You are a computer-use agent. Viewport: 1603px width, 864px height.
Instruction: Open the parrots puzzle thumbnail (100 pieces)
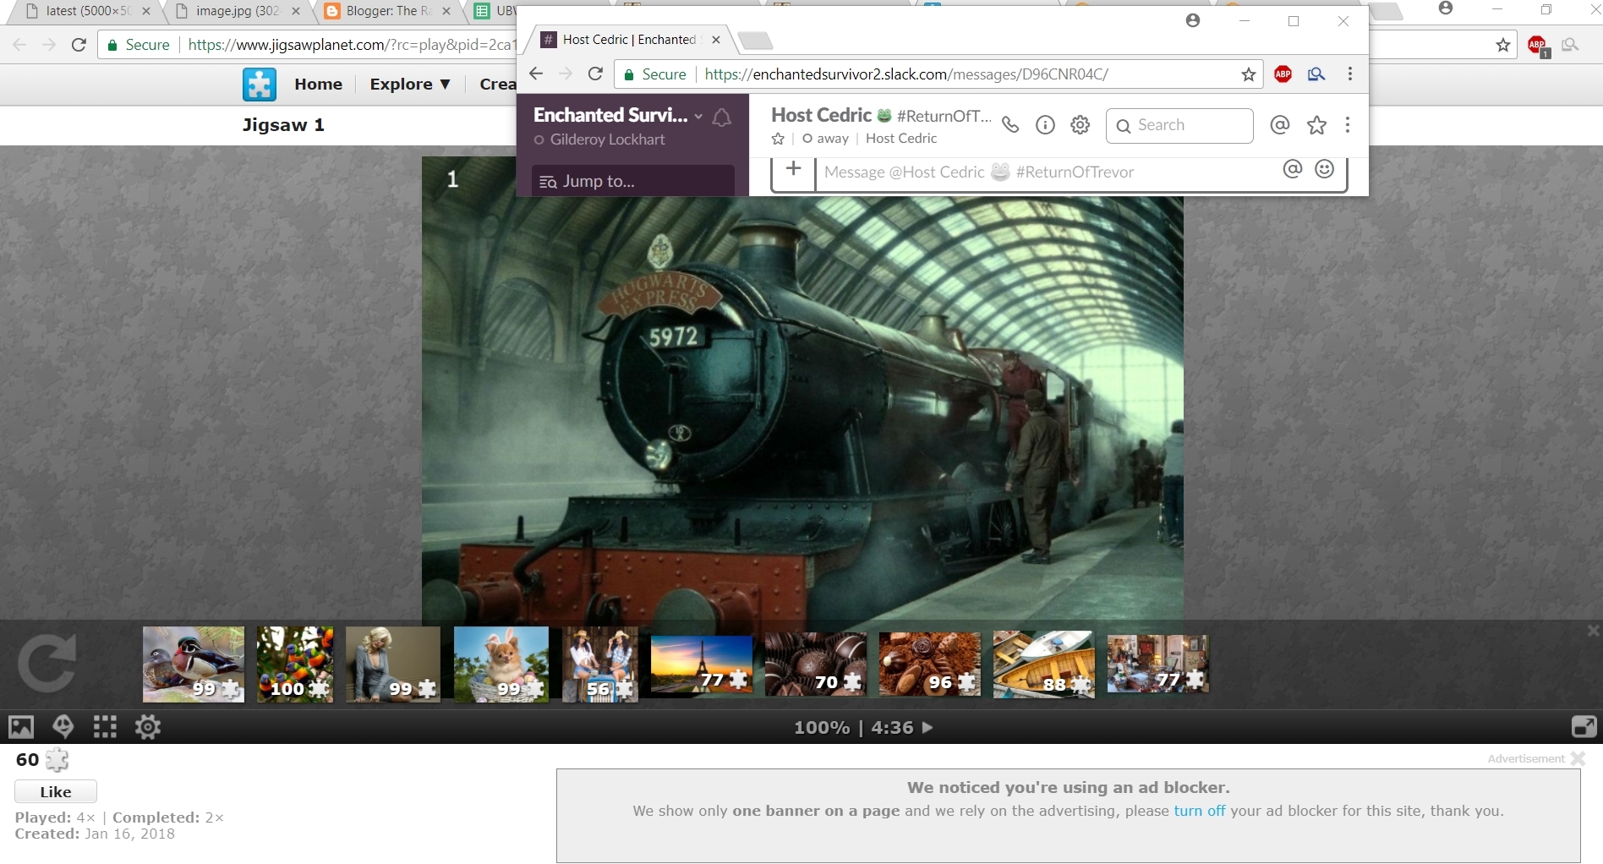pyautogui.click(x=295, y=664)
